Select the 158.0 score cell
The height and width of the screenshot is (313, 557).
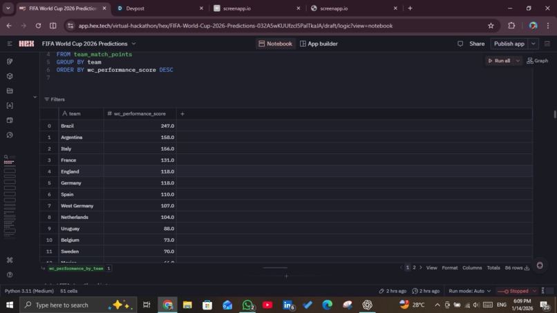tap(140, 137)
